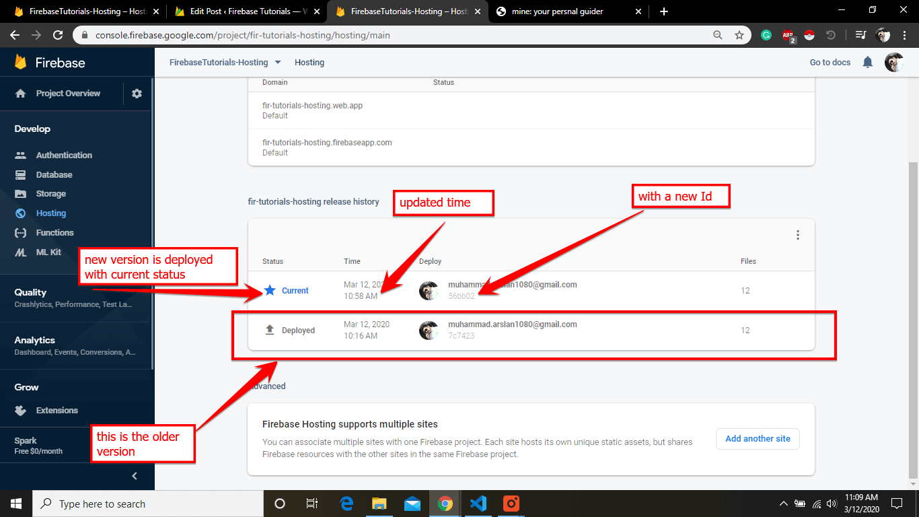Open Mail app from taskbar
919x517 pixels.
click(x=412, y=504)
